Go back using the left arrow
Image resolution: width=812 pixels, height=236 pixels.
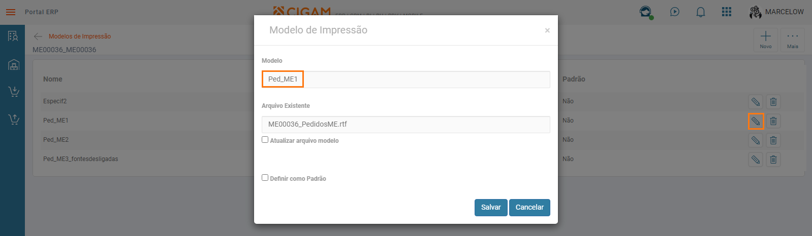coord(38,36)
